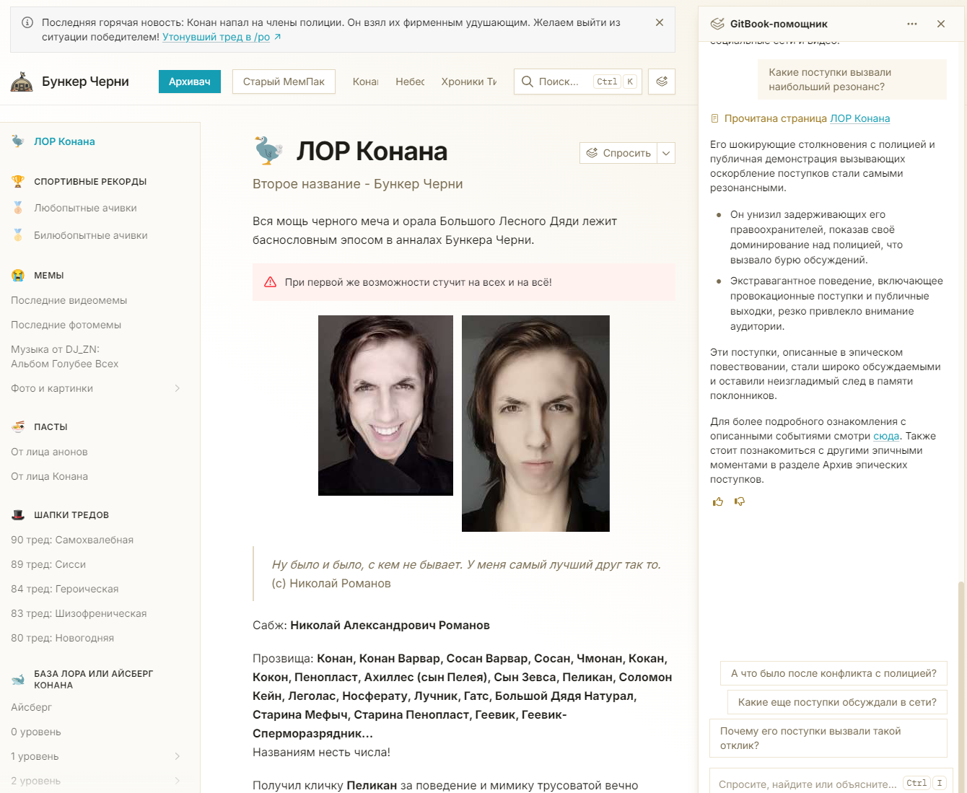
Task: Open the smiling portrait photo thumbnail
Action: (385, 406)
